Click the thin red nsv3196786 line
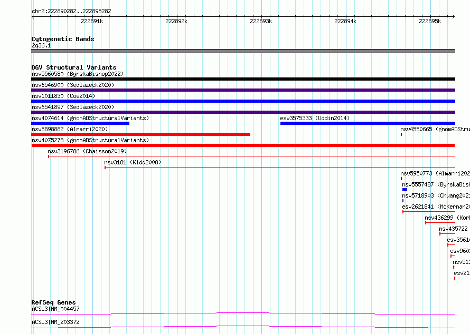The image size is (470, 334). pyautogui.click(x=252, y=156)
